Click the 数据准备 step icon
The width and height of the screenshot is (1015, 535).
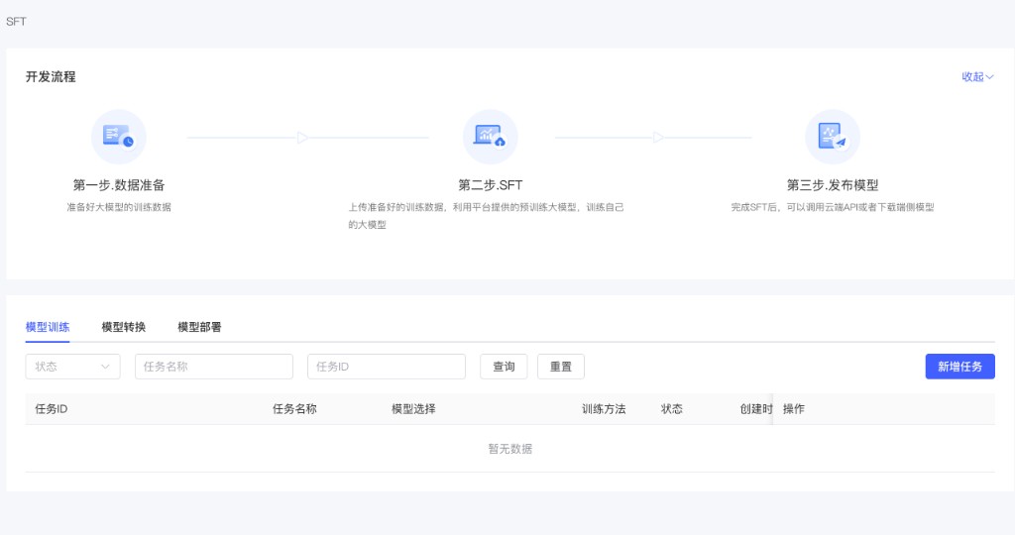tap(119, 137)
